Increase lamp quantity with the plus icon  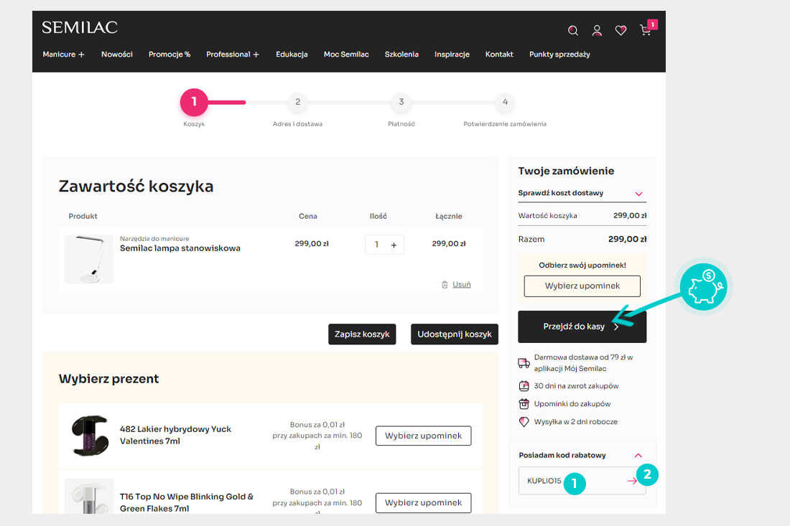(394, 245)
